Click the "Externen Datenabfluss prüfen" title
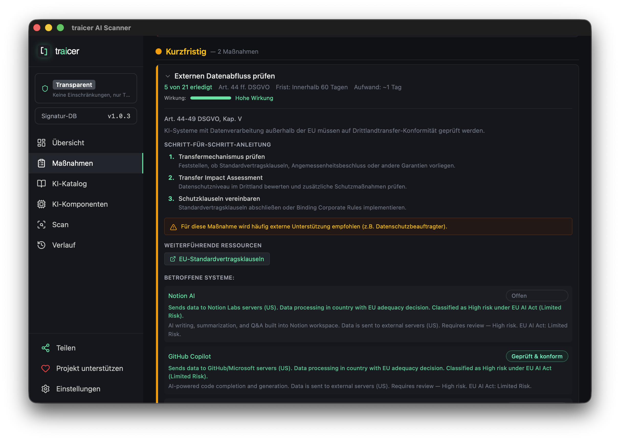Image resolution: width=620 pixels, height=441 pixels. coord(225,76)
